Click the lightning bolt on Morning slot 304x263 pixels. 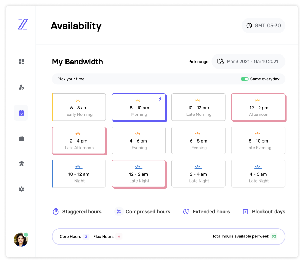160,99
